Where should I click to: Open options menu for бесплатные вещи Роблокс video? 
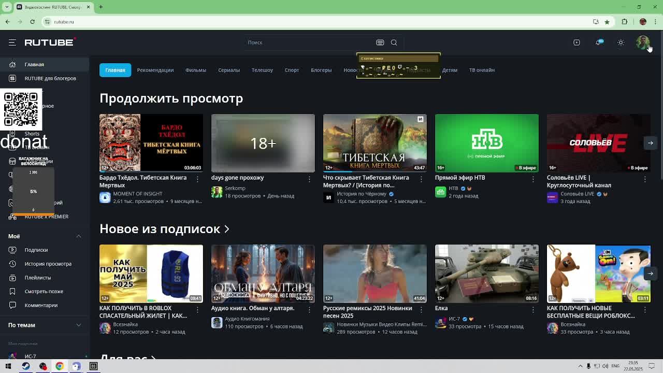tap(645, 309)
